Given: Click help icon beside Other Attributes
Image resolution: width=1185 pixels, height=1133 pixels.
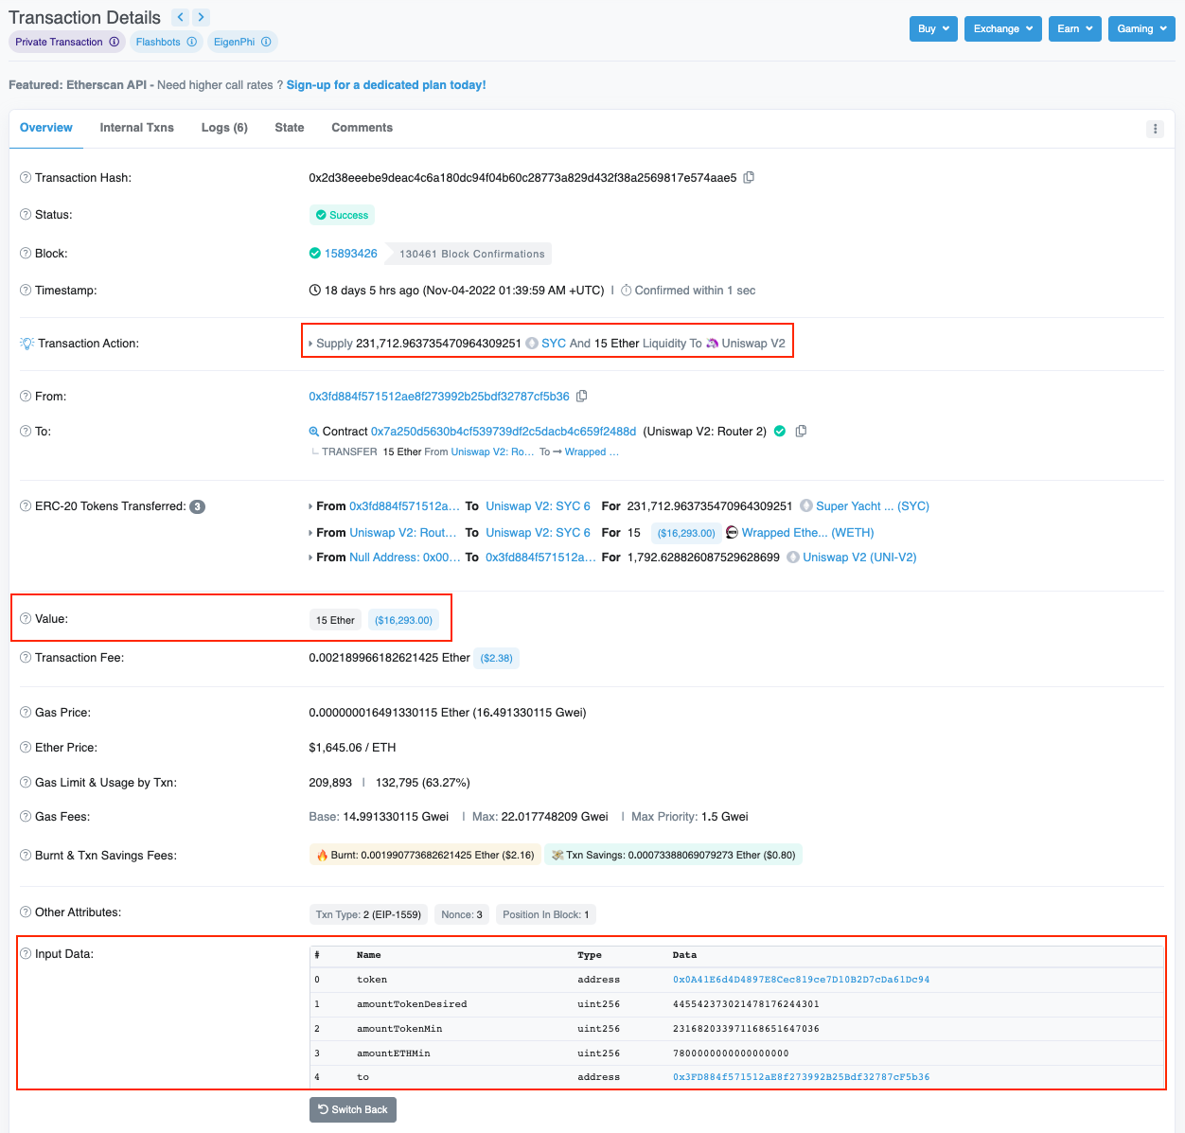Looking at the screenshot, I should (x=26, y=912).
